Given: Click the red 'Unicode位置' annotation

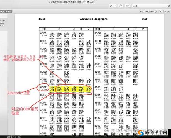Looking at the screenshot, I should (19, 93).
